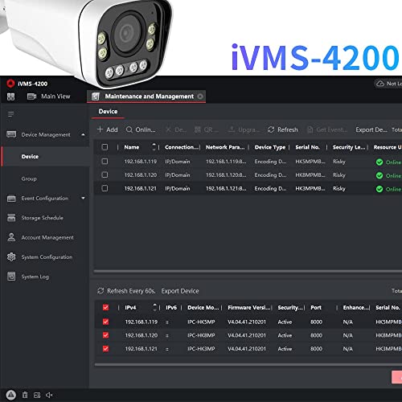
Task: Click the picture icon in status bar
Action: (x=37, y=395)
